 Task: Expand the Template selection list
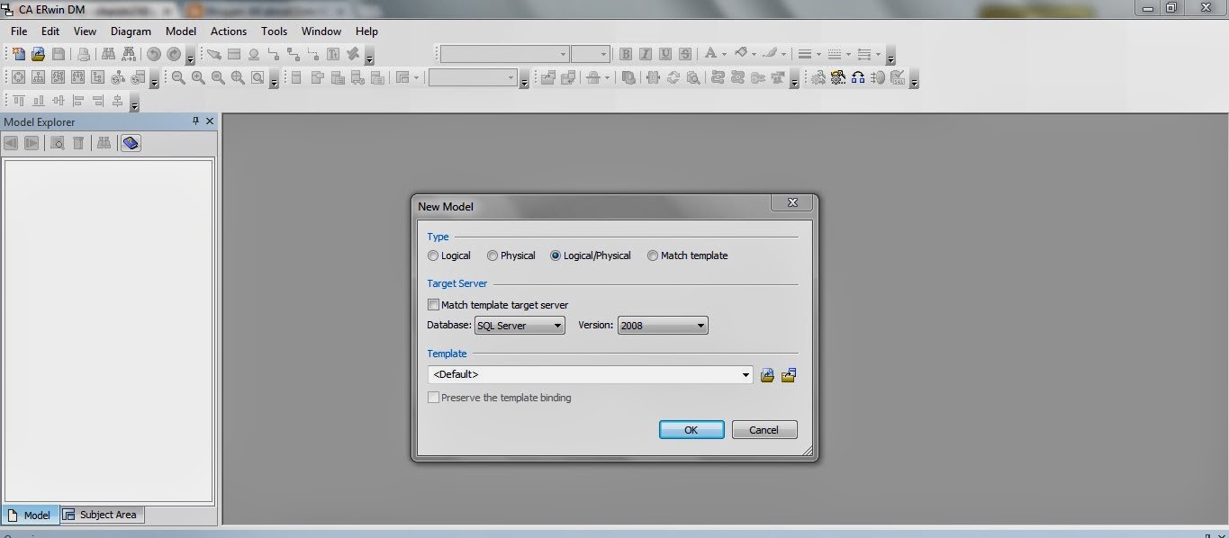pyautogui.click(x=746, y=374)
